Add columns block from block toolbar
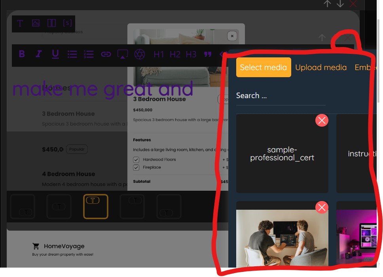This screenshot has width=383, height=277. click(x=51, y=23)
